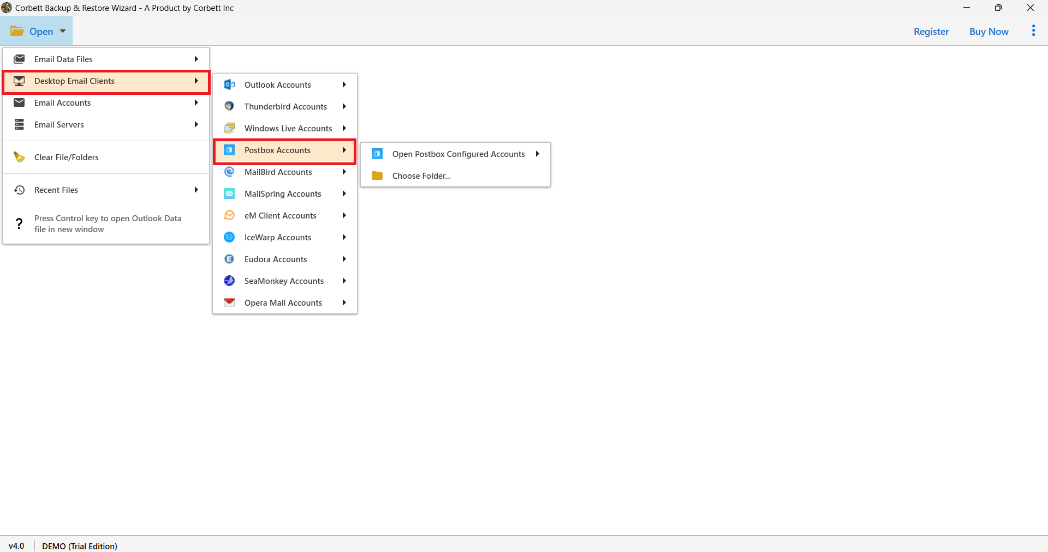Select eM Client Accounts entry
The height and width of the screenshot is (552, 1048).
(284, 215)
